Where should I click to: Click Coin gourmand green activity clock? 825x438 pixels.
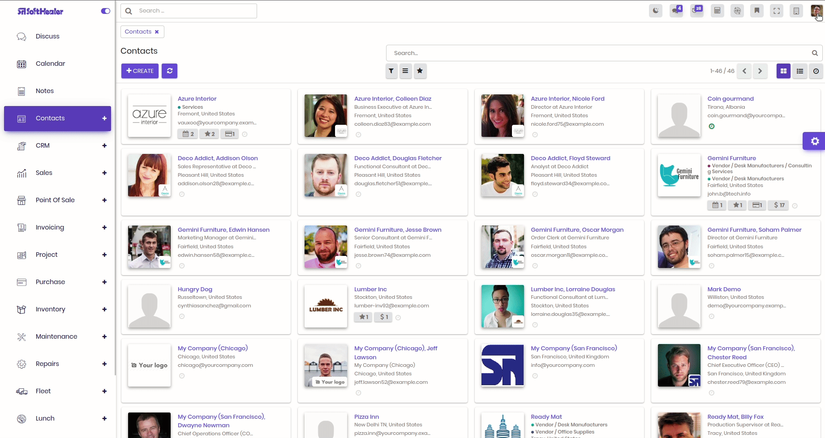click(x=712, y=126)
